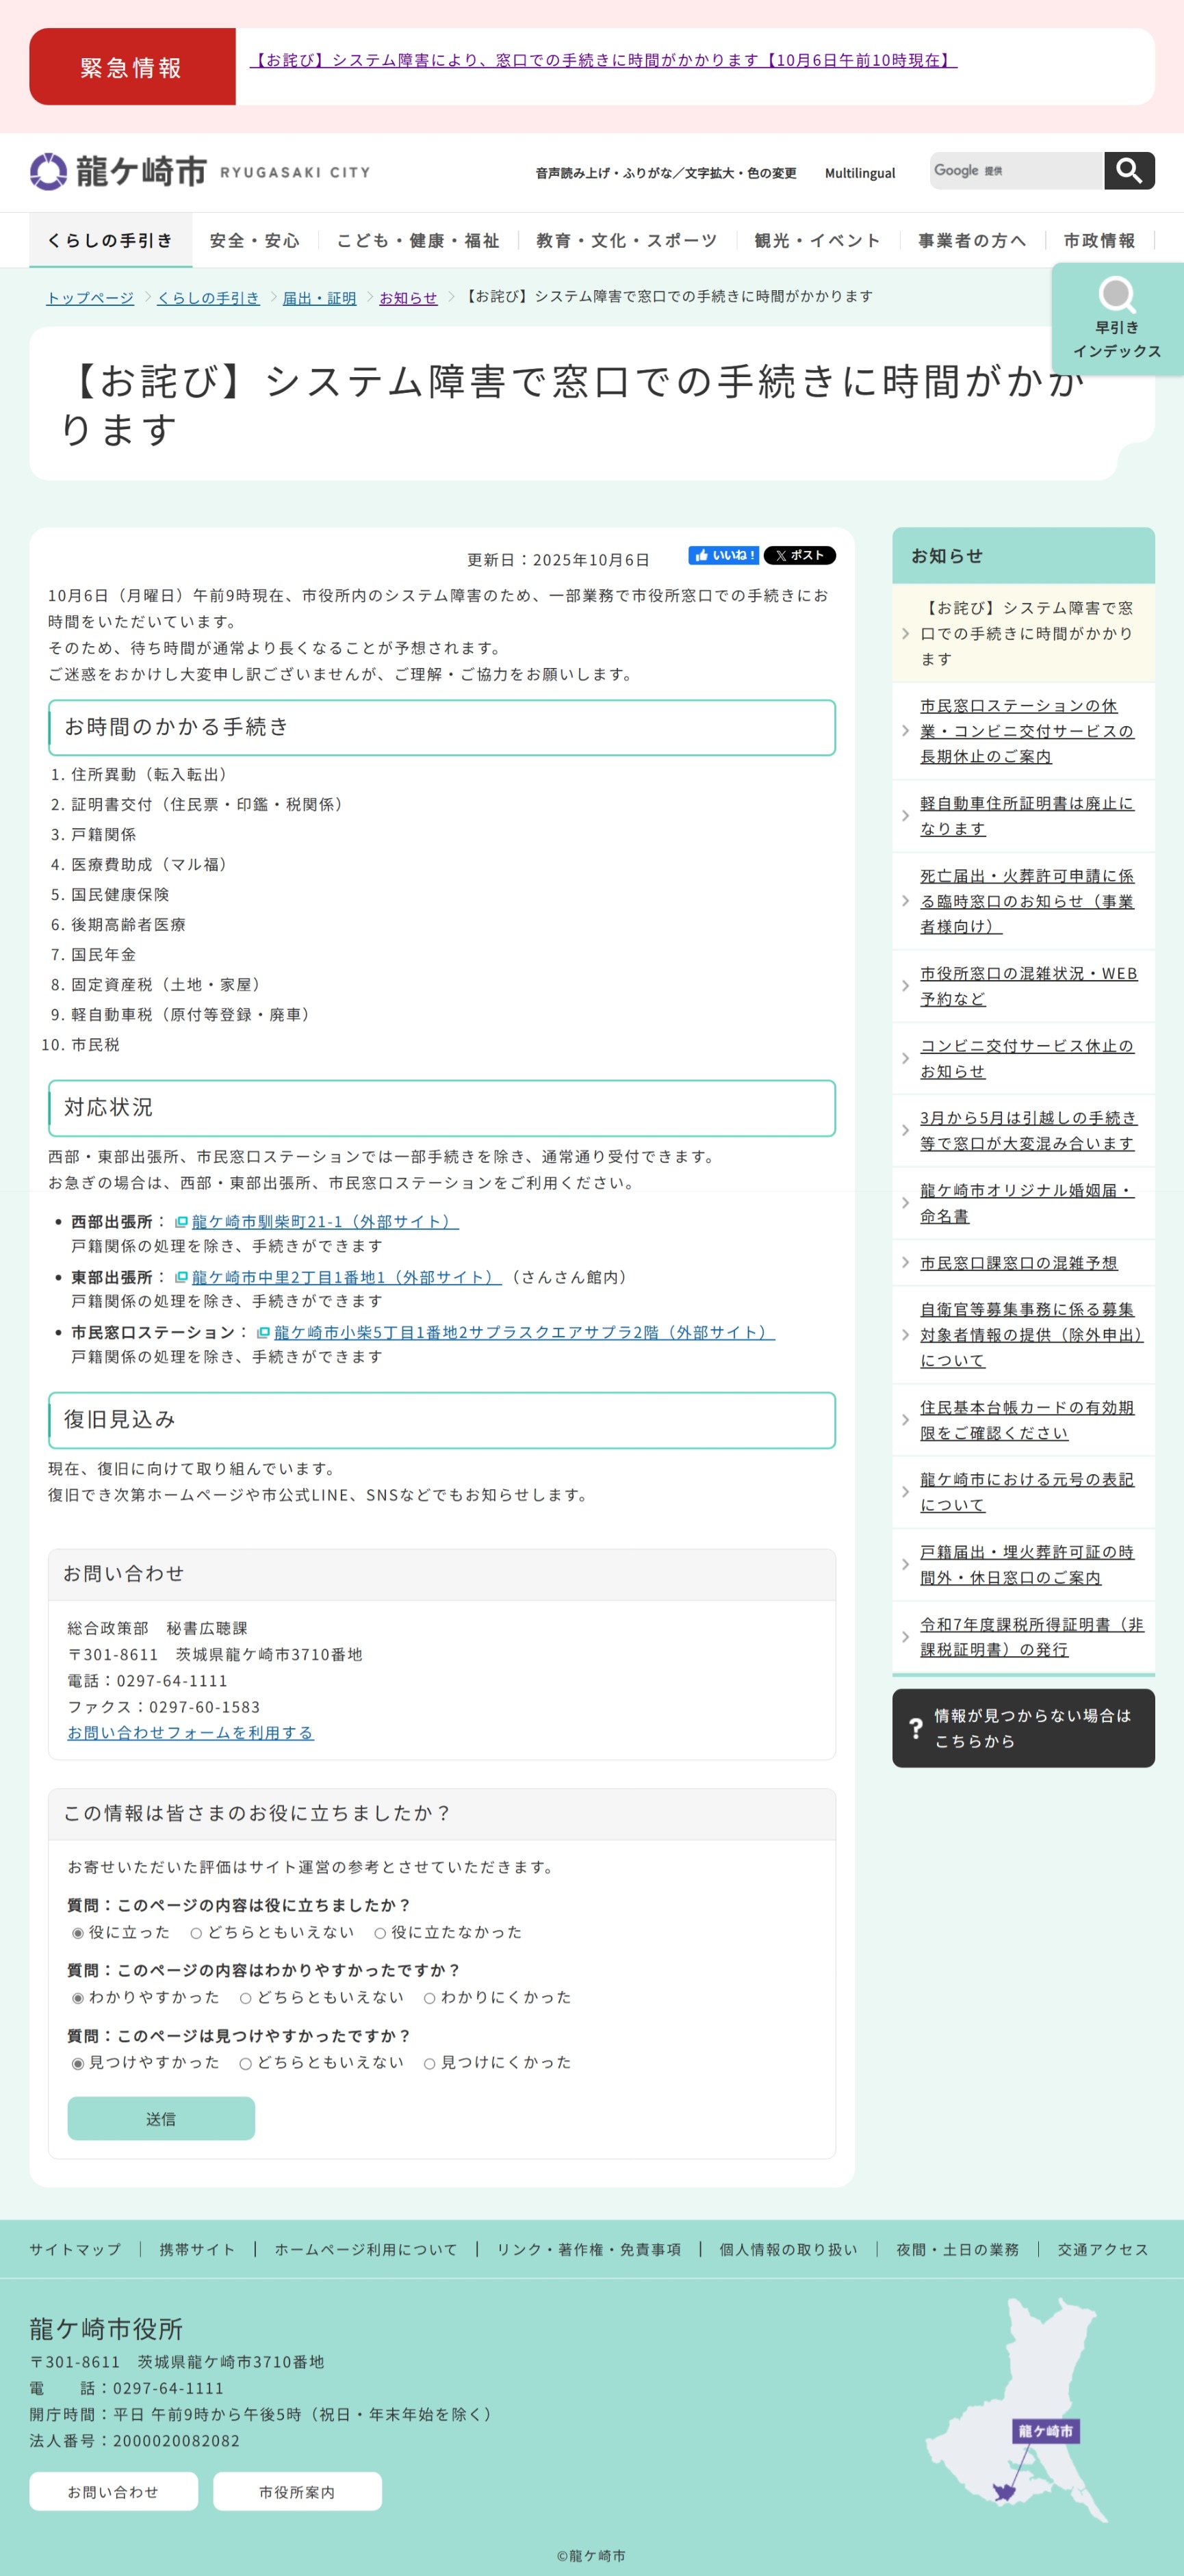
Task: Click the X ポスト share button
Action: pos(799,555)
